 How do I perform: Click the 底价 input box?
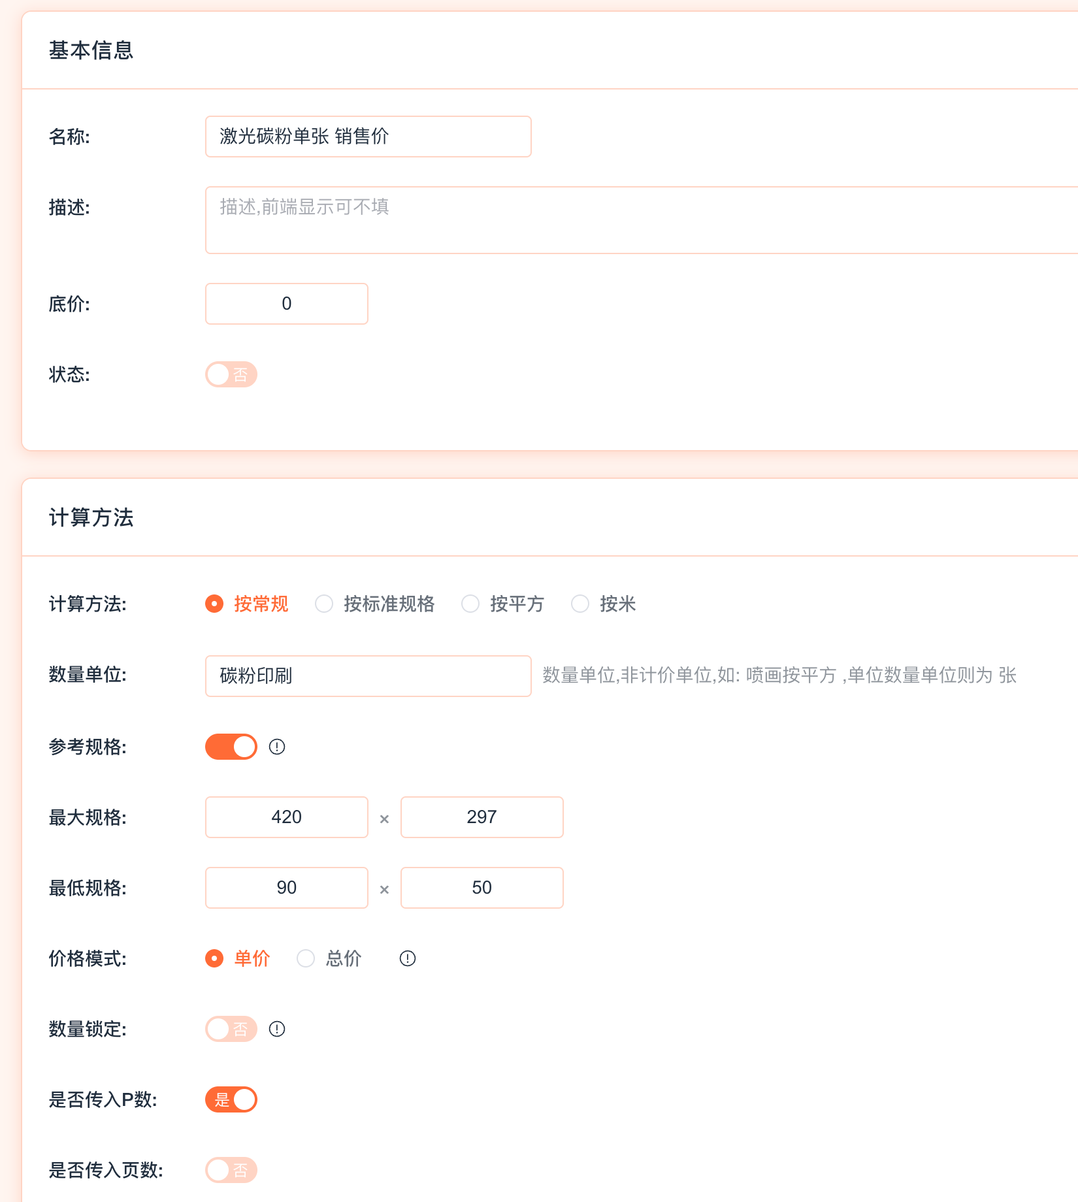coord(287,304)
